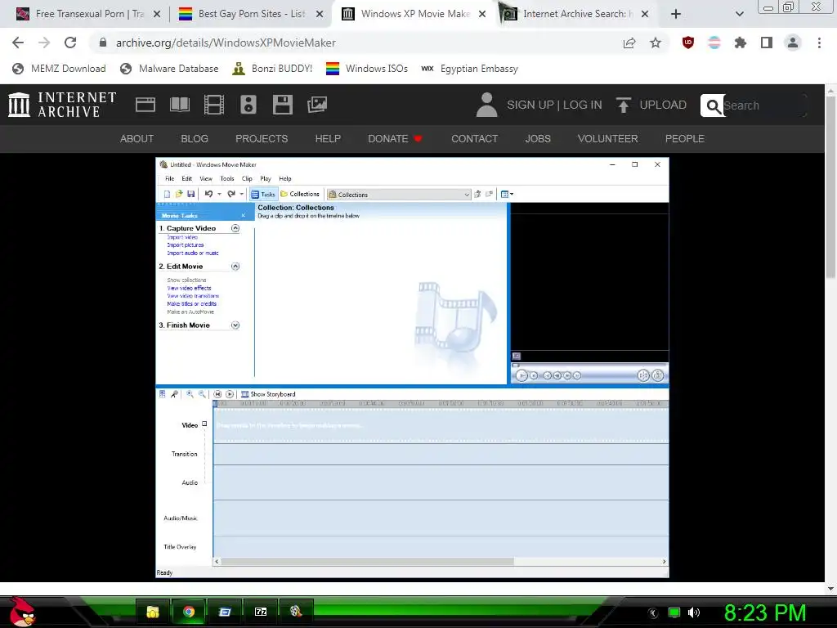Click the Split Clip icon in monitor
This screenshot has height=628, width=837.
[x=643, y=375]
